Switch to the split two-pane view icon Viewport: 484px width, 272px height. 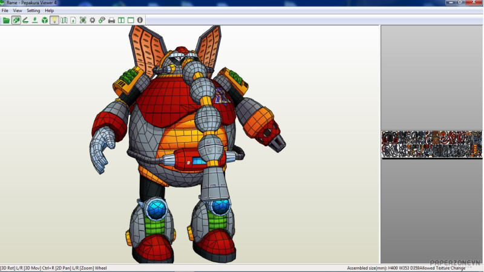coord(121,21)
